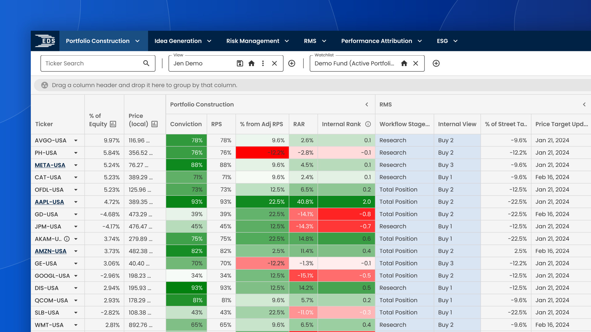
Task: Open the Idea Generation menu
Action: click(183, 41)
